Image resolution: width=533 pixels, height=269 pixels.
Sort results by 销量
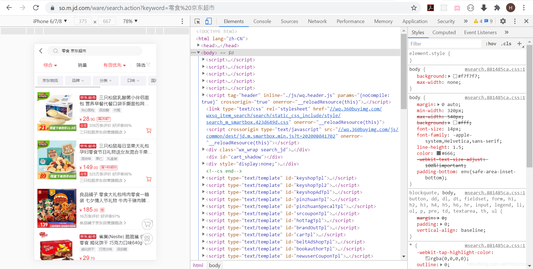tap(82, 65)
